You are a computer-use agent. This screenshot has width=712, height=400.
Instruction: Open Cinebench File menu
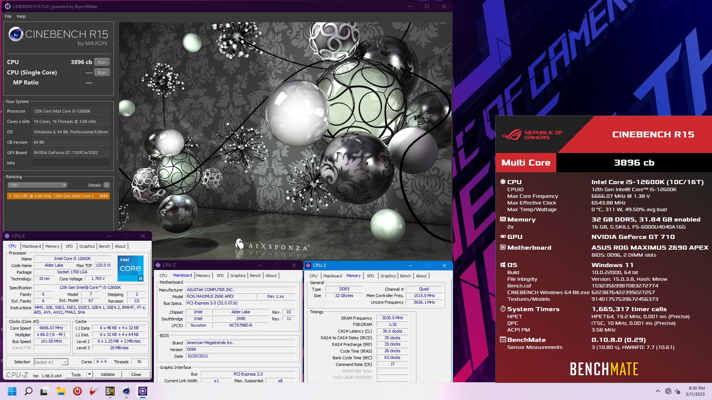point(8,16)
